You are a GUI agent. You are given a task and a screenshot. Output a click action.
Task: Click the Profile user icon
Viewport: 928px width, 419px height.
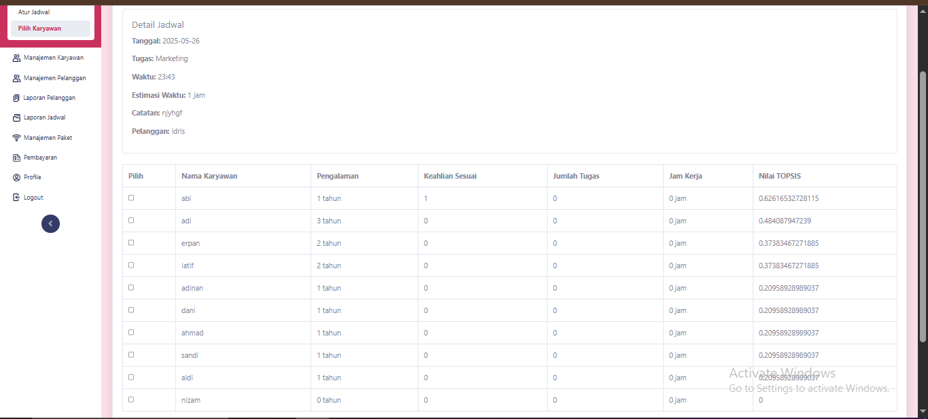(16, 177)
